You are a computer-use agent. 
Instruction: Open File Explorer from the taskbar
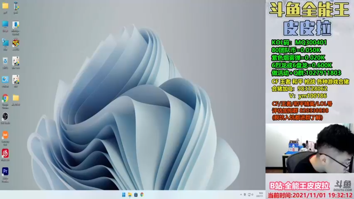coord(130,195)
